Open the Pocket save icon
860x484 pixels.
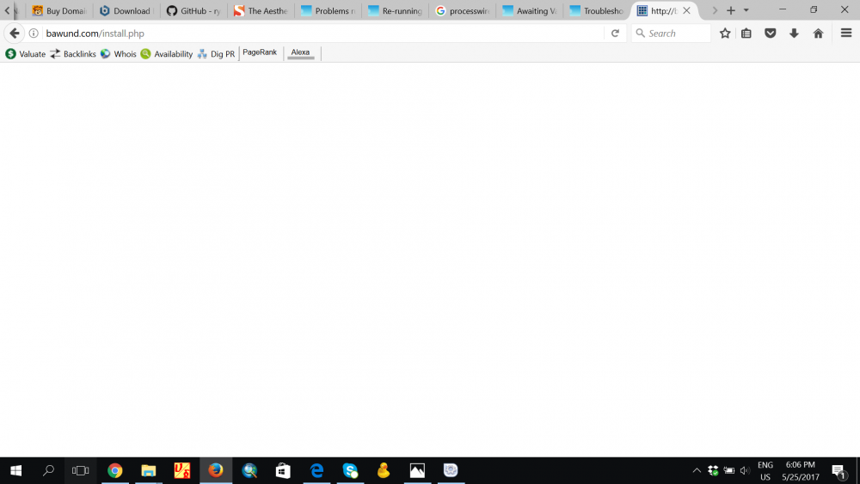pyautogui.click(x=771, y=34)
